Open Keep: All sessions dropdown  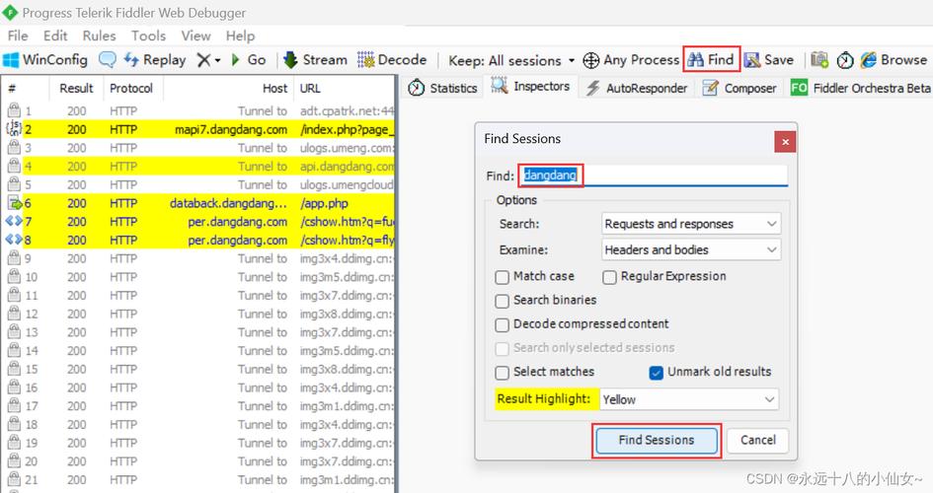(x=511, y=60)
